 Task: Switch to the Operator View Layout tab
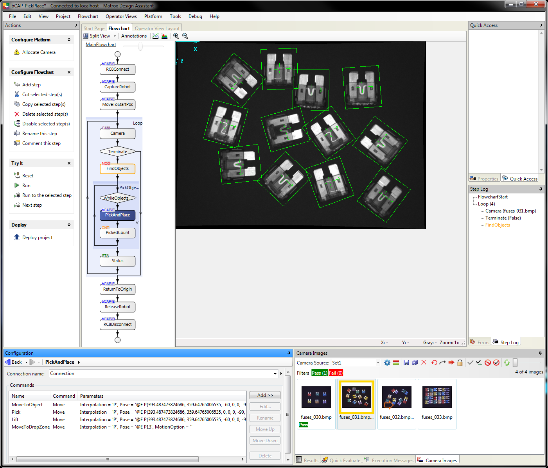[157, 29]
